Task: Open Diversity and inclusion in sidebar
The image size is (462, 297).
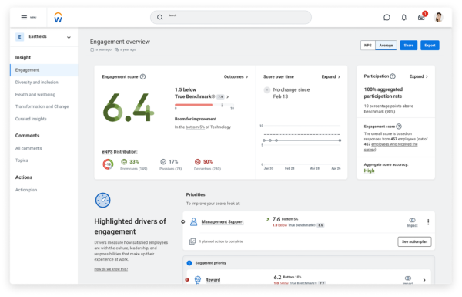Action: [37, 83]
